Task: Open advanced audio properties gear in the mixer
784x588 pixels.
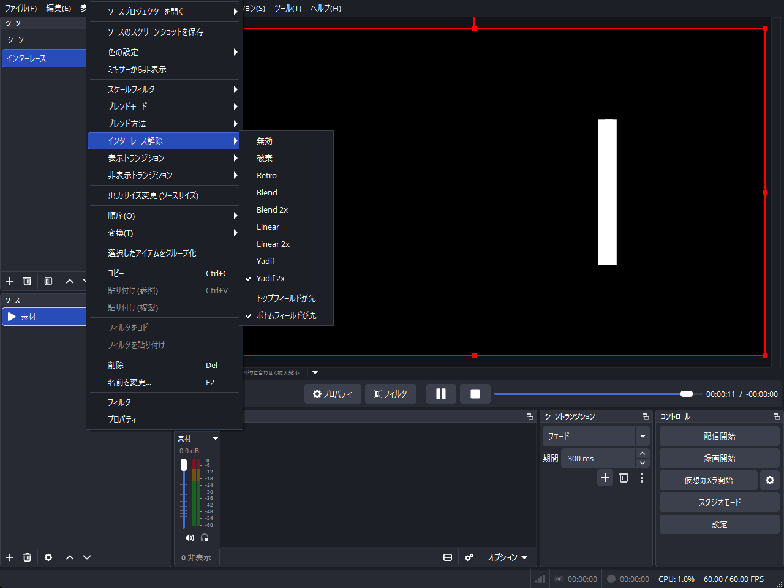Action: 469,557
